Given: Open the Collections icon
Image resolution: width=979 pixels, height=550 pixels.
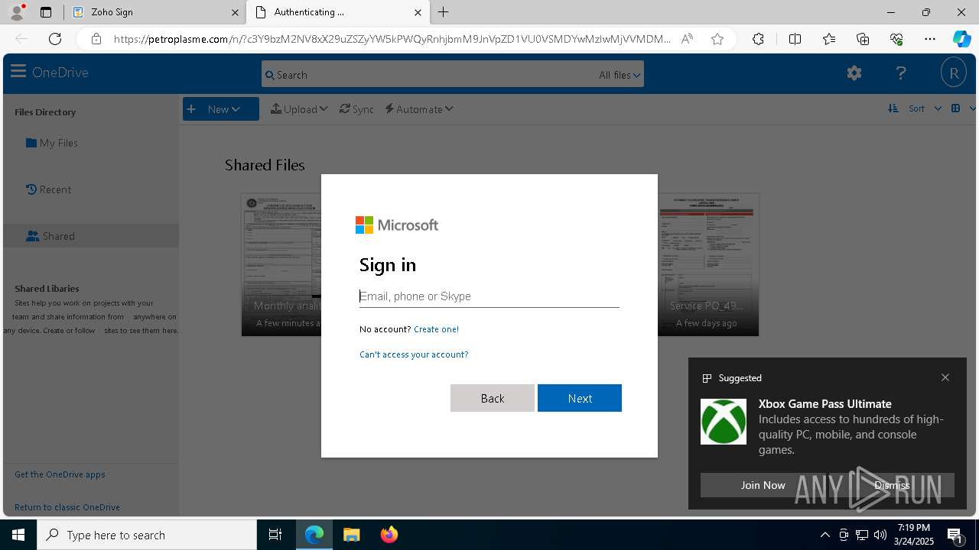Looking at the screenshot, I should pos(863,39).
